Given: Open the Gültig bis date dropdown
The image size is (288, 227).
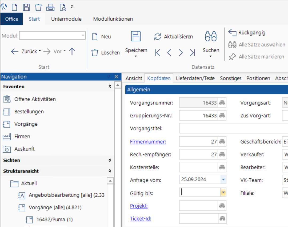Looking at the screenshot, I should coord(223,193).
